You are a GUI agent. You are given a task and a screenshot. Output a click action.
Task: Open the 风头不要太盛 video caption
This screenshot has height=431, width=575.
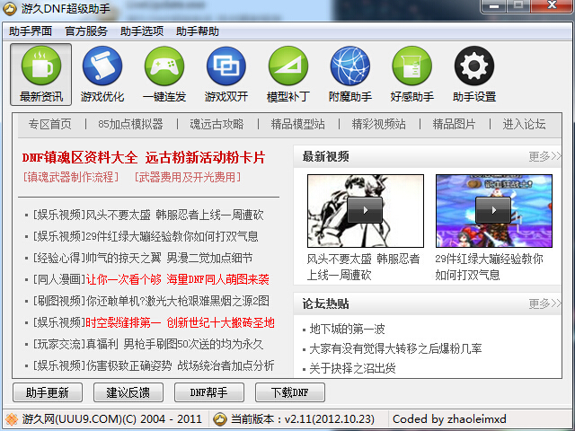[x=363, y=267]
